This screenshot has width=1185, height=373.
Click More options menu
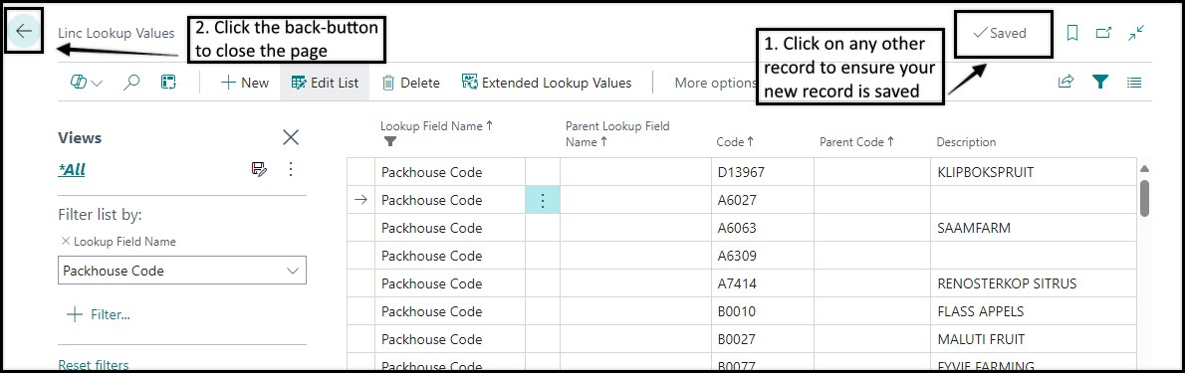[x=715, y=83]
